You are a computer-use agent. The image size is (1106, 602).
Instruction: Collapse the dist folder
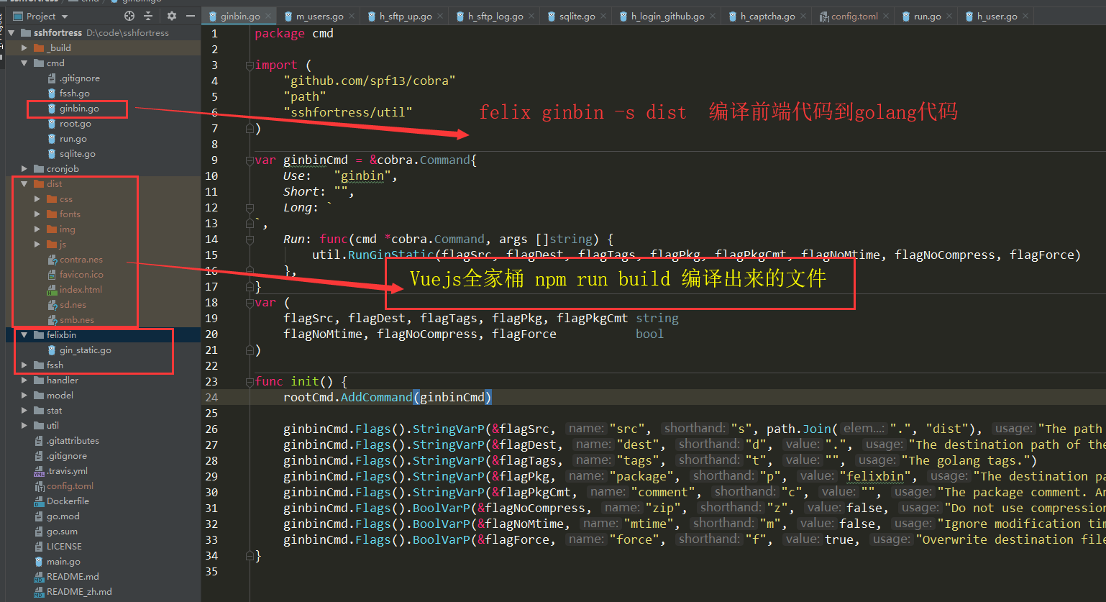24,184
